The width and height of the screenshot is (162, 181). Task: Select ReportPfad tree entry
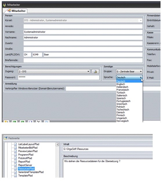click(x=24, y=162)
